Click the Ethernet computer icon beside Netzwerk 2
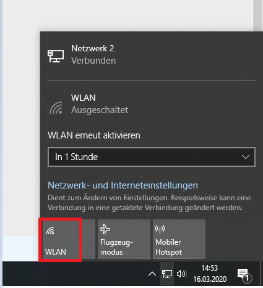The height and width of the screenshot is (288, 263). (x=56, y=56)
